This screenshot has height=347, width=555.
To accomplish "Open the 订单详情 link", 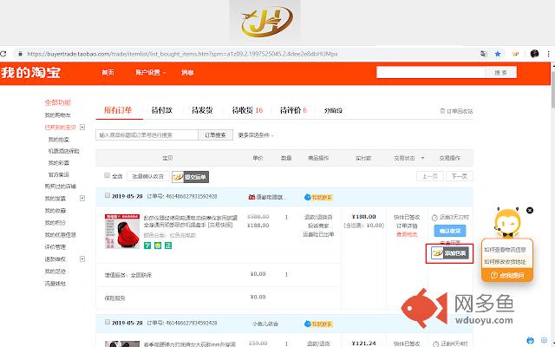I will click(407, 226).
